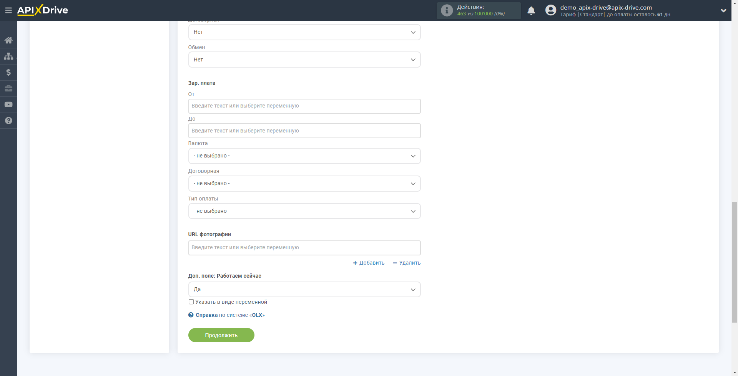Click the help icon next to Справка
Screen dimensions: 738x376
191,315
